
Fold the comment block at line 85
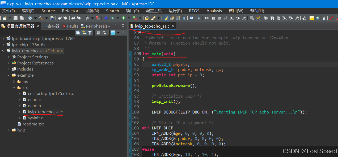[x=140, y=32]
